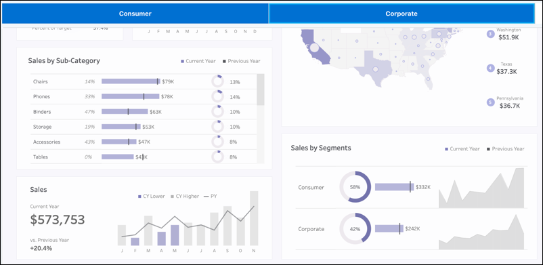Image resolution: width=543 pixels, height=265 pixels.
Task: Click the rank 3 Washington circle icon
Action: tap(490, 34)
